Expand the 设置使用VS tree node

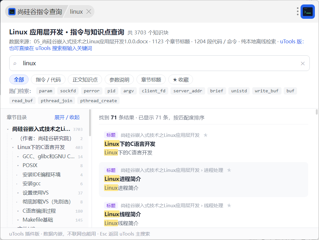pyautogui.click(x=18, y=193)
